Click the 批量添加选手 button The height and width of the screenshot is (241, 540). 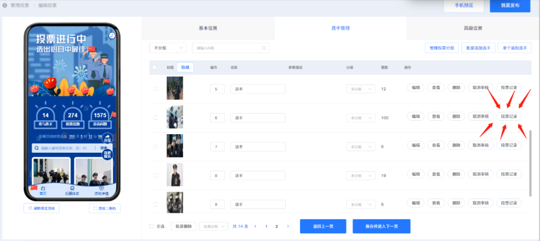pyautogui.click(x=478, y=48)
